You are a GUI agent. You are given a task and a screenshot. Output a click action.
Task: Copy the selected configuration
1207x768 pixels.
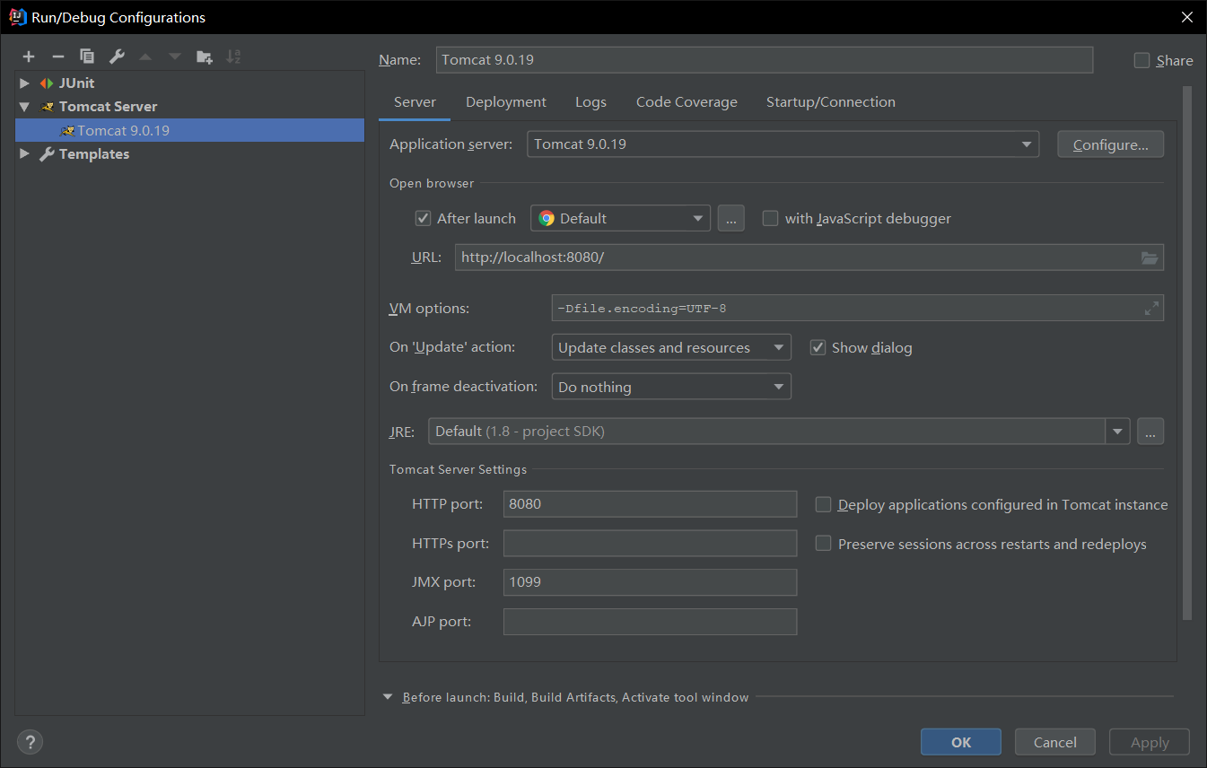pos(87,57)
